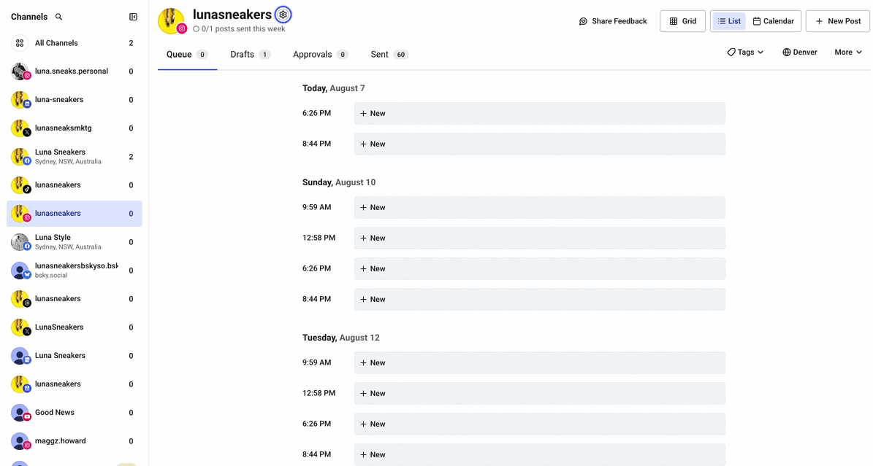
Task: Open the All Channels grid icon
Action: pyautogui.click(x=20, y=43)
